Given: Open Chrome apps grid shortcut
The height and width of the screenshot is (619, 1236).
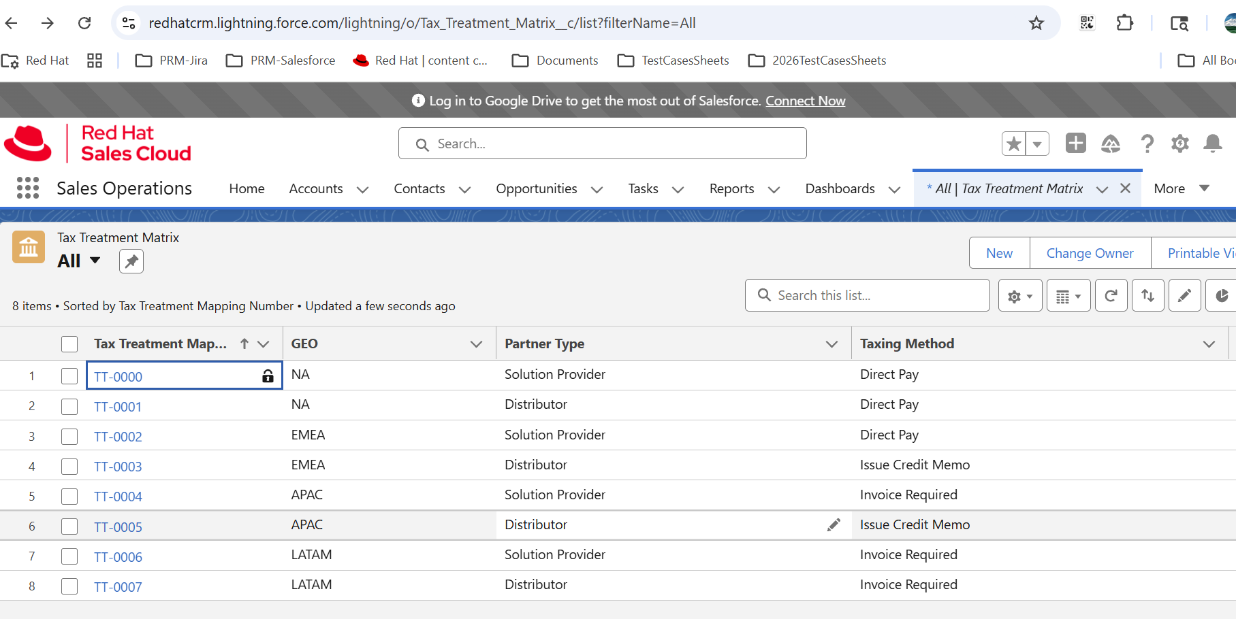Looking at the screenshot, I should click(95, 61).
